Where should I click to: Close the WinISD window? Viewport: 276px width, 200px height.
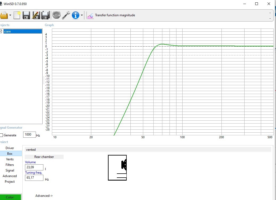click(x=269, y=4)
